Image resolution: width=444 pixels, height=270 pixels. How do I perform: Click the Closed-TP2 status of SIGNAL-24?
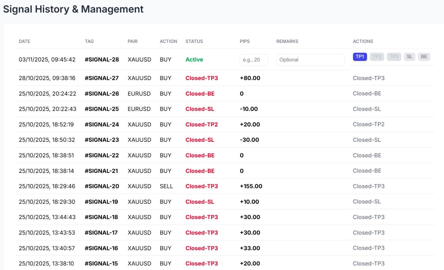coord(202,125)
